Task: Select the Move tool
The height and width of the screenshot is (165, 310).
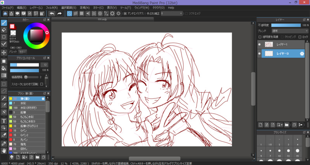Action: pyautogui.click(x=4, y=53)
